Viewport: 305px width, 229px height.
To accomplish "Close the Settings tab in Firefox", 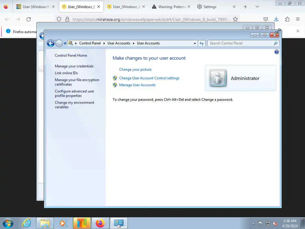I will click(x=234, y=7).
